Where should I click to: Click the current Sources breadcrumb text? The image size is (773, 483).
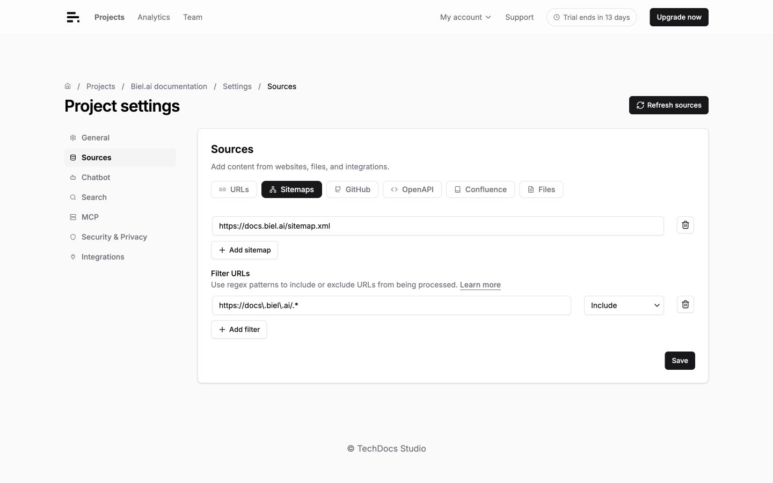[x=282, y=86]
